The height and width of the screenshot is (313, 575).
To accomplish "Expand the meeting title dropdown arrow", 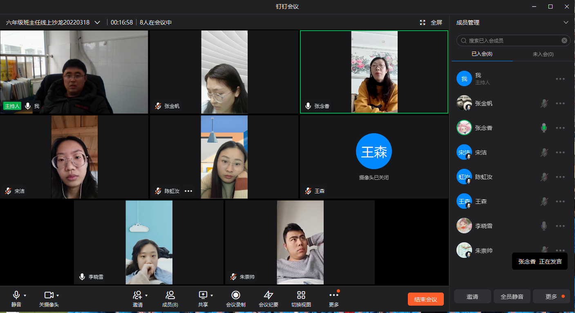I will click(97, 22).
